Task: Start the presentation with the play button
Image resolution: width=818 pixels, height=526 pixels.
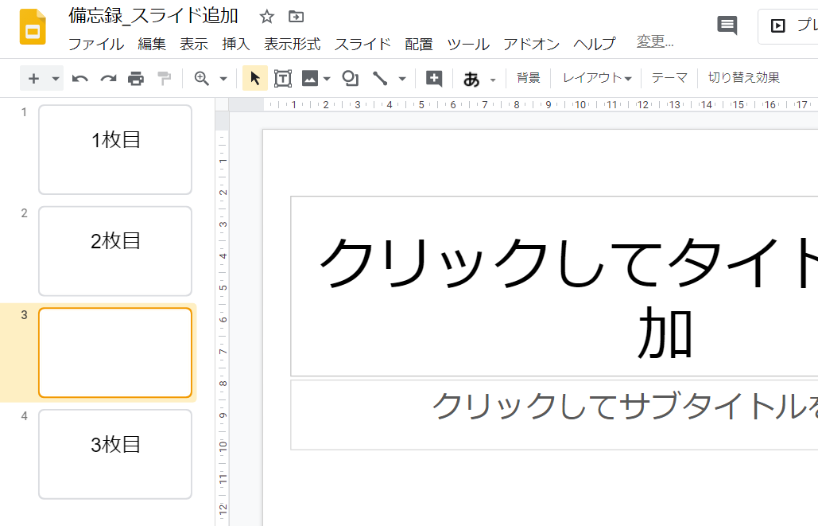Action: coord(777,25)
